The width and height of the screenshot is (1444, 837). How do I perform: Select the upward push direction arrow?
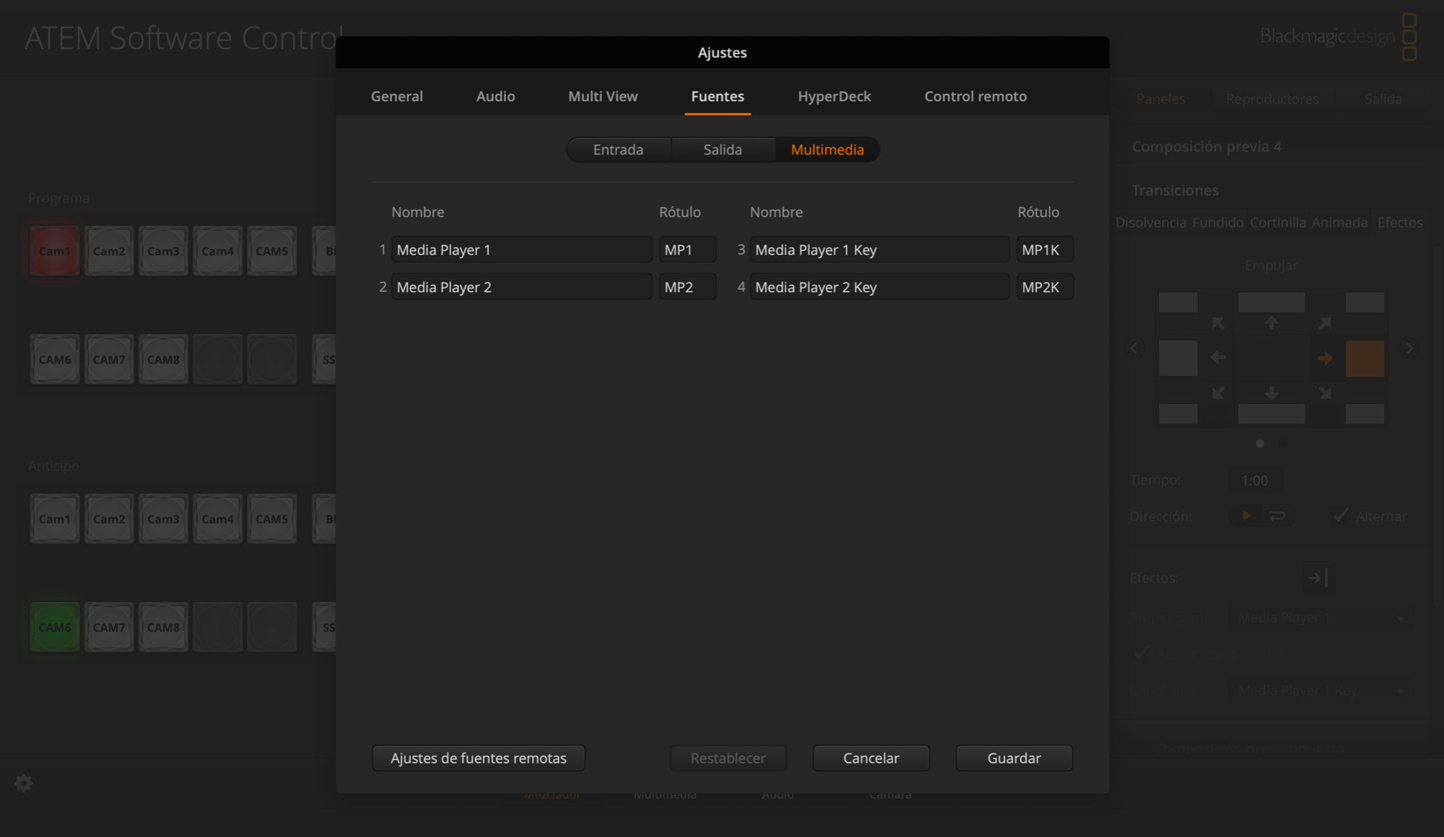pyautogui.click(x=1271, y=321)
